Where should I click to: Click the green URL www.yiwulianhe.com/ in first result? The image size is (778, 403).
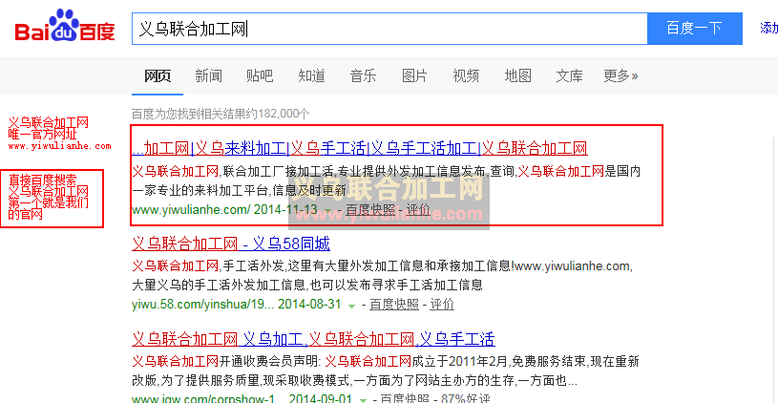pos(191,209)
